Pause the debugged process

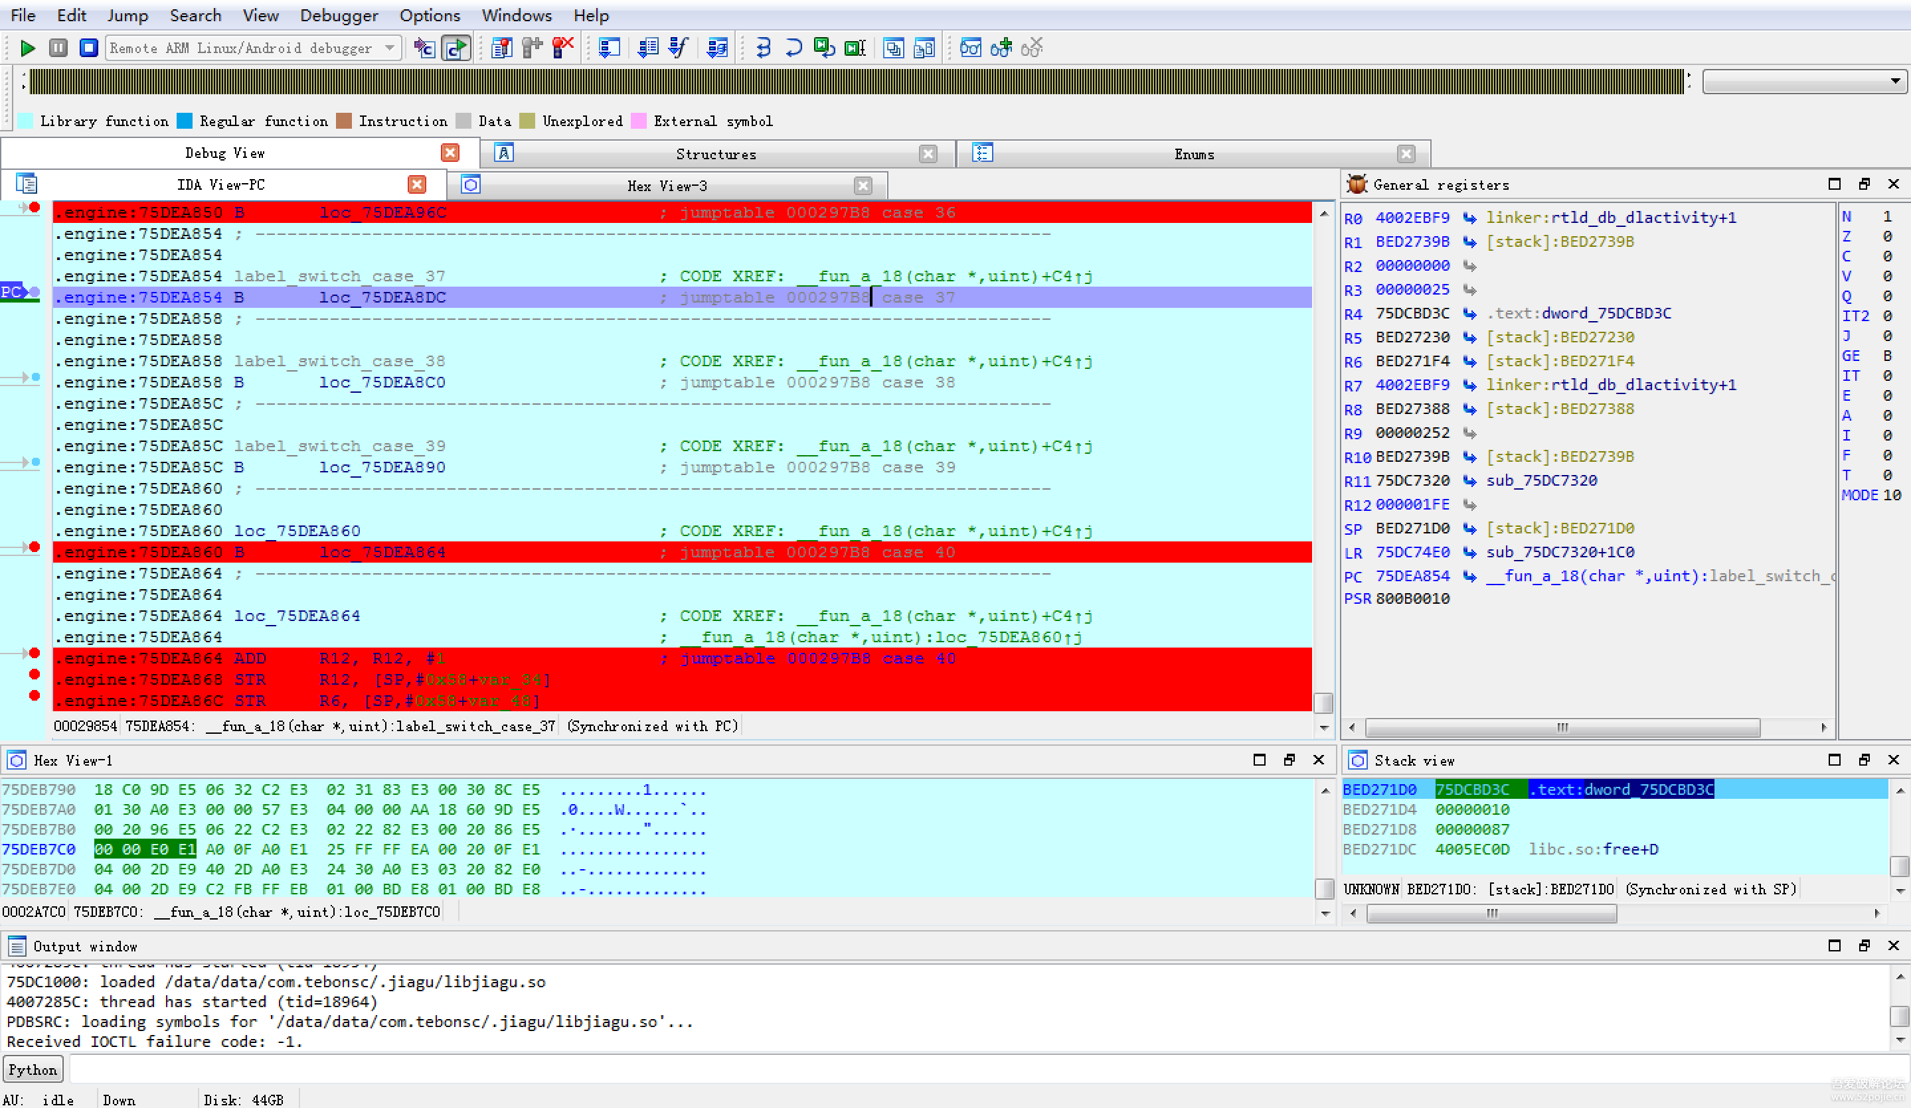(58, 48)
